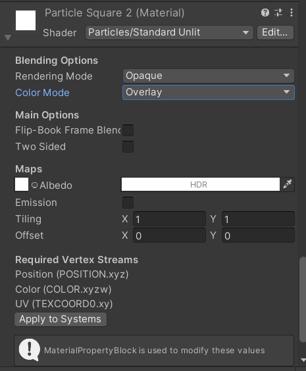Enable the Two Sided checkbox
This screenshot has height=371, width=306.
pyautogui.click(x=128, y=147)
